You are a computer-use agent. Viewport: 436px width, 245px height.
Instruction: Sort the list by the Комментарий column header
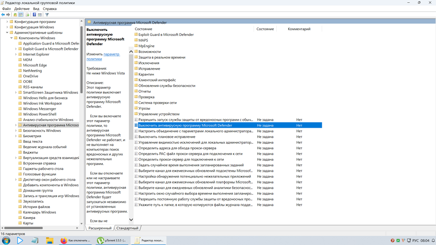click(299, 29)
